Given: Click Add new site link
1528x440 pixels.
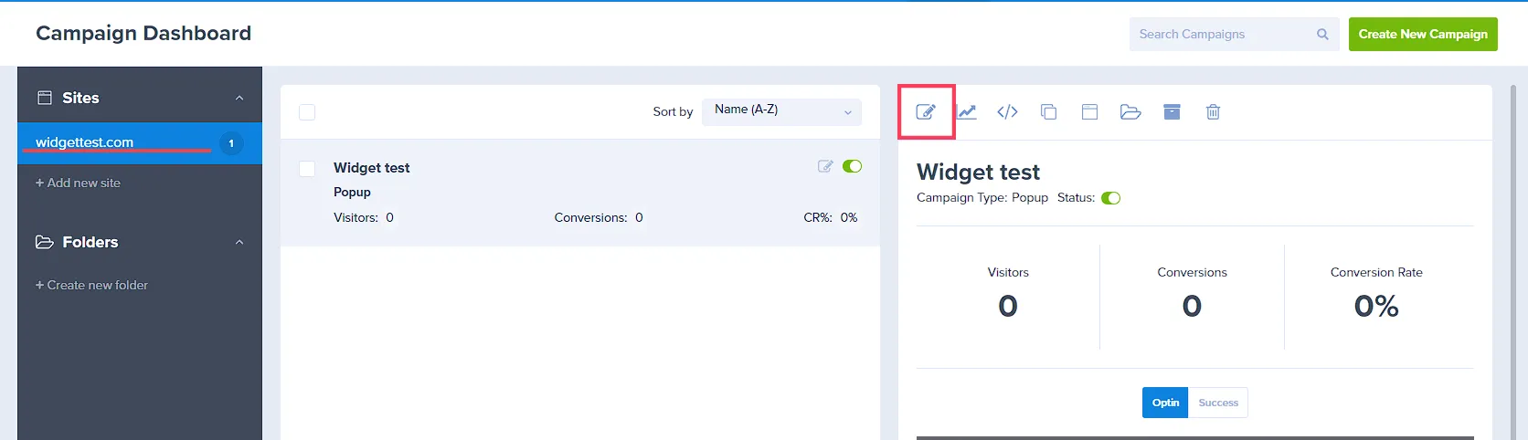Looking at the screenshot, I should pyautogui.click(x=78, y=183).
